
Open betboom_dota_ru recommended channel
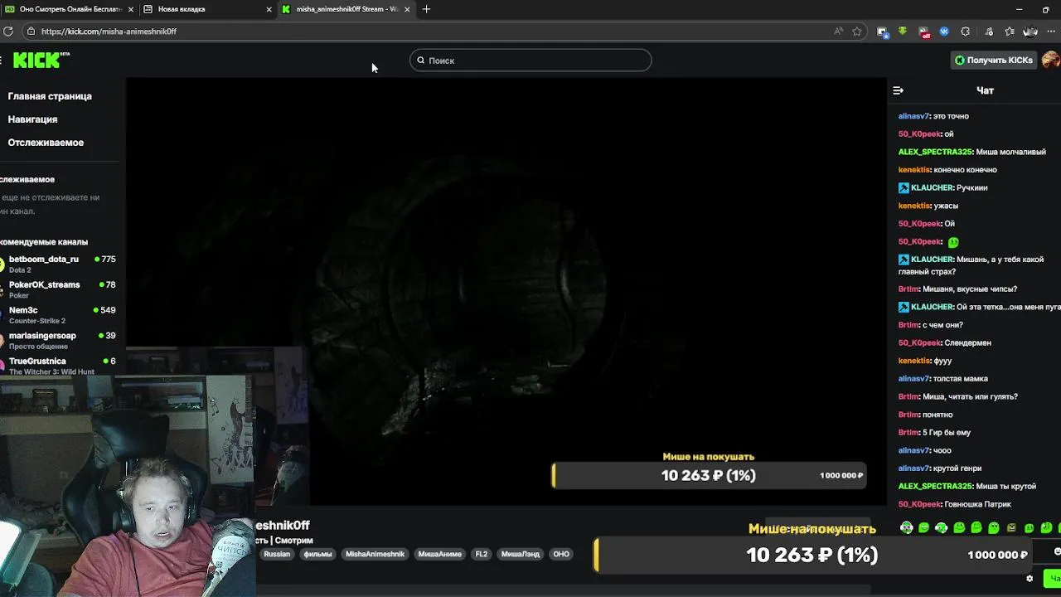58,264
